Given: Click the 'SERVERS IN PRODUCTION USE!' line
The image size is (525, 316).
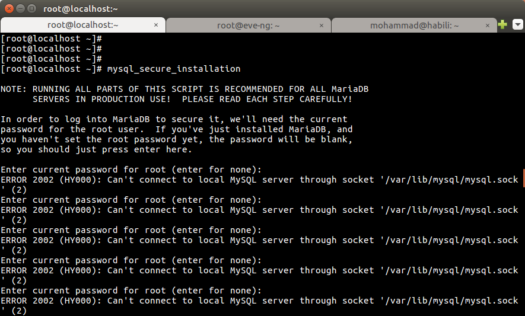Looking at the screenshot, I should tap(192, 99).
